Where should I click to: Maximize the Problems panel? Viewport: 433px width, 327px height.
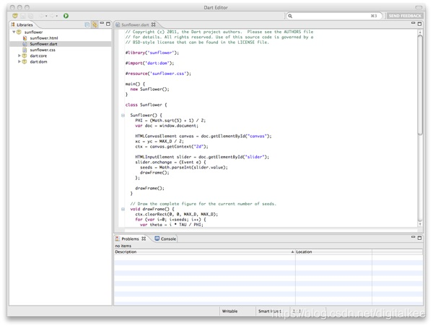419,238
